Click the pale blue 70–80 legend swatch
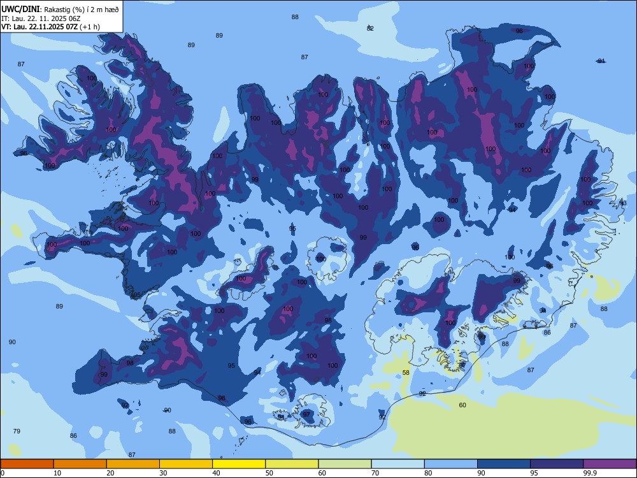Screen dimensions: 637x478 (397, 464)
